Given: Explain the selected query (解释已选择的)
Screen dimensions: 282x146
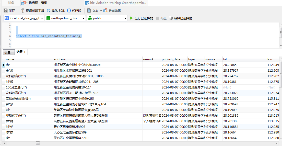Looking at the screenshot, I should 181,18.
